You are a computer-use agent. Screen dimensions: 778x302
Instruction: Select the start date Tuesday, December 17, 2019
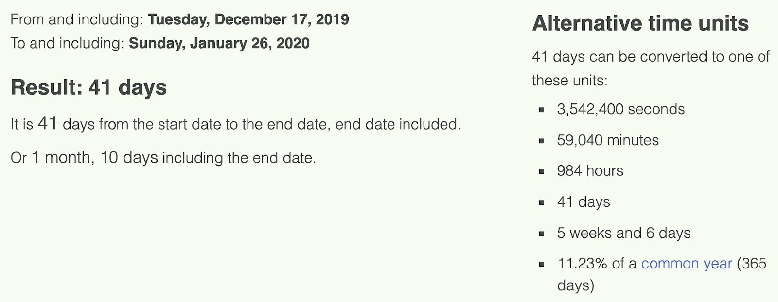tap(248, 19)
